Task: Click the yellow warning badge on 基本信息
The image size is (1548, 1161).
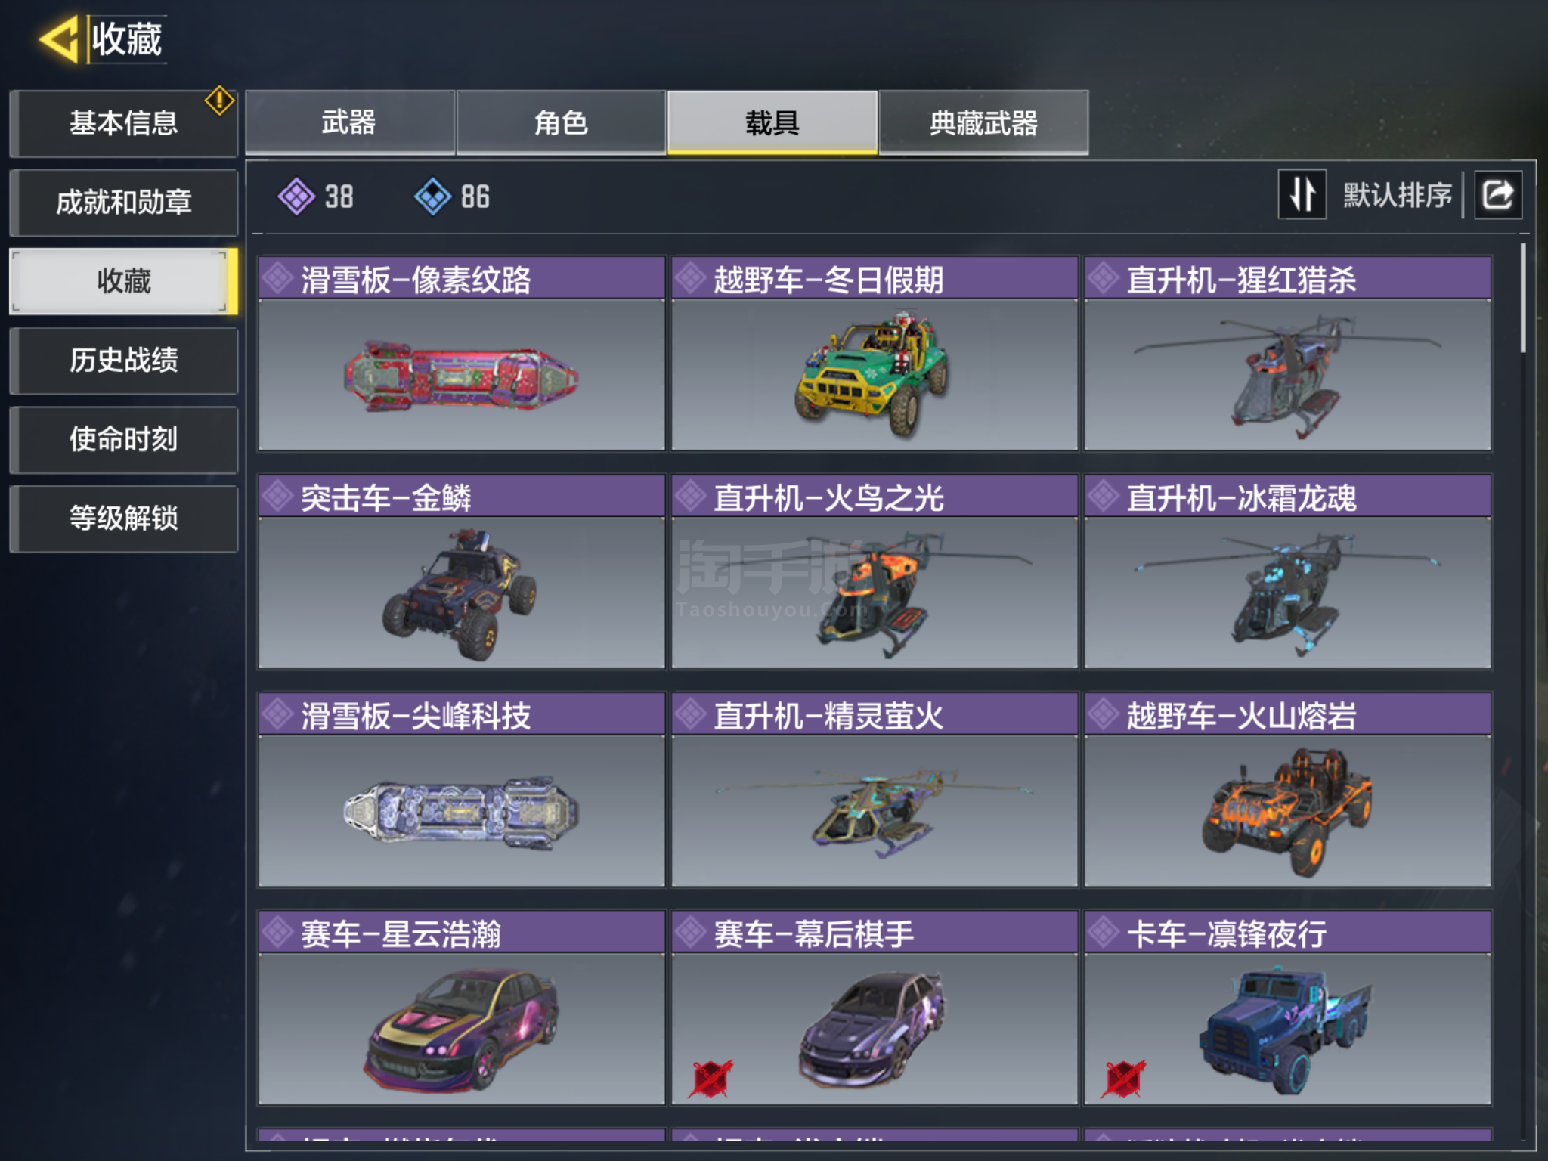Action: click(219, 100)
